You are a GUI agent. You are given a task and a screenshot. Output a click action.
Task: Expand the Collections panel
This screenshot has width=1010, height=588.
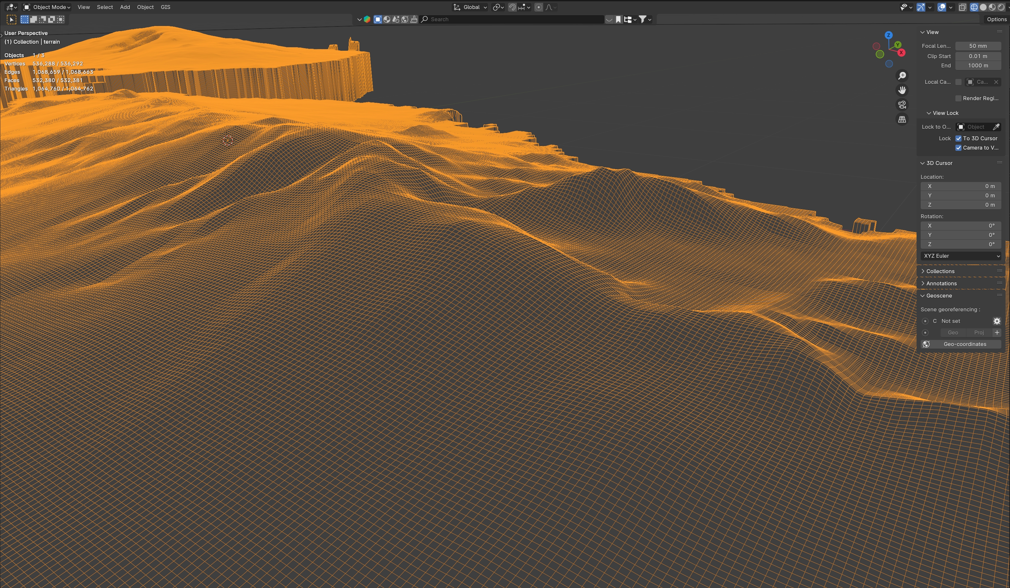pyautogui.click(x=940, y=271)
